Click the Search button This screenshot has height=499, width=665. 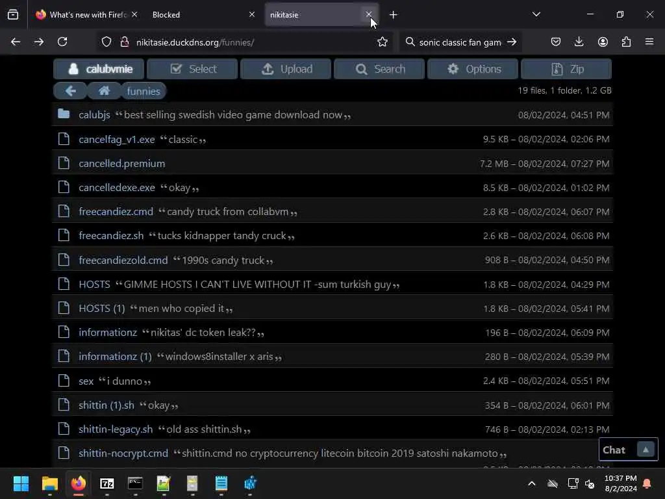[x=379, y=69]
